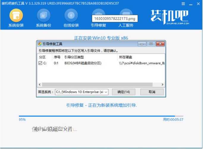Open the hamburger menu in title bar
Screen dimensions: 203x149
point(183,4)
